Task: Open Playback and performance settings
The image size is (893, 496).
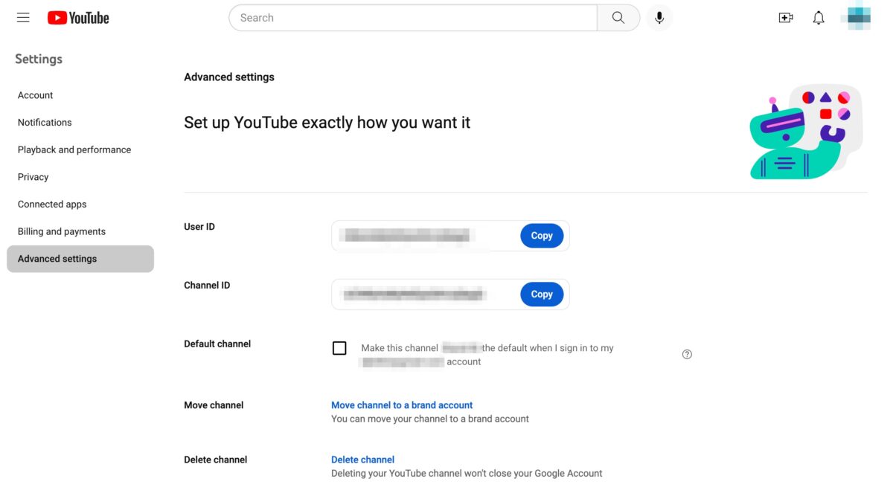Action: tap(74, 149)
